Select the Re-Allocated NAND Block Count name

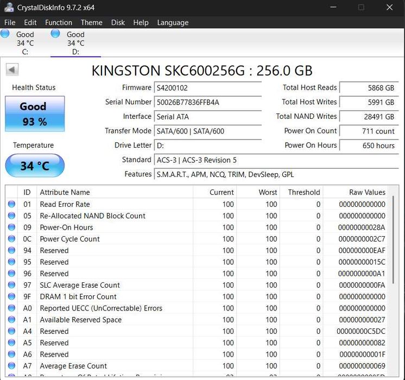click(92, 216)
